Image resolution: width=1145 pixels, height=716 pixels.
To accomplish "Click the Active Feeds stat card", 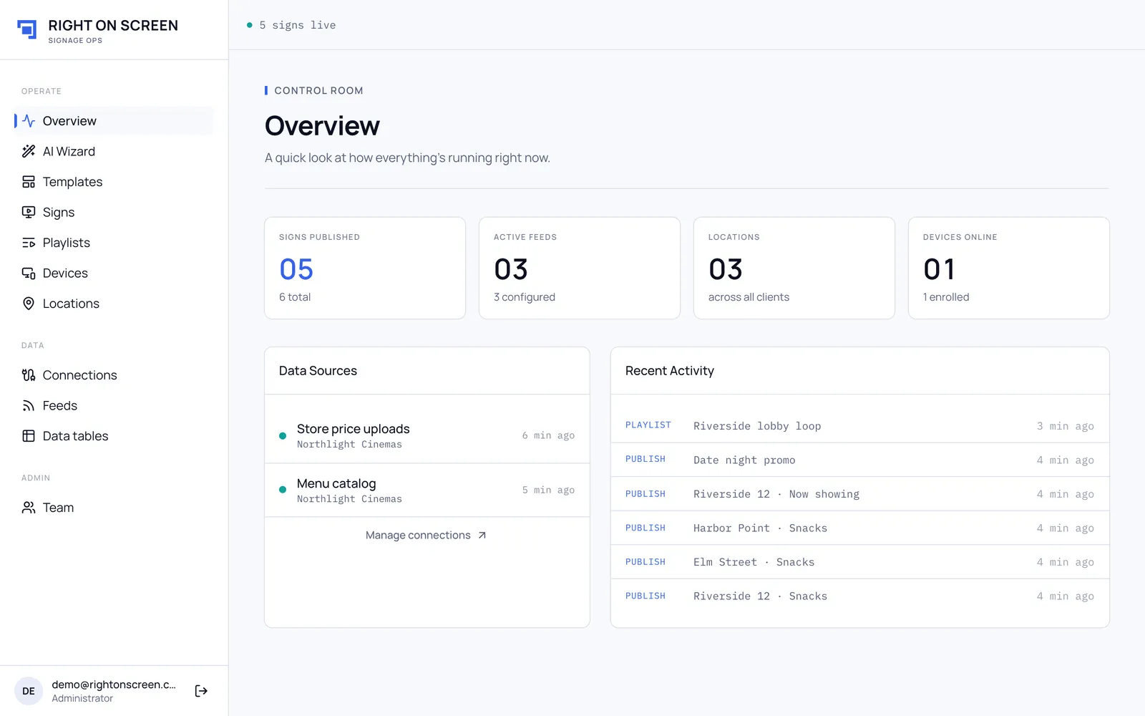I will point(580,268).
